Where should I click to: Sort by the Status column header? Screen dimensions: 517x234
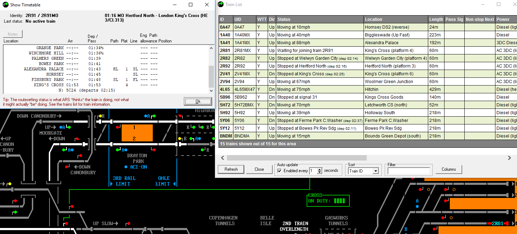click(320, 19)
